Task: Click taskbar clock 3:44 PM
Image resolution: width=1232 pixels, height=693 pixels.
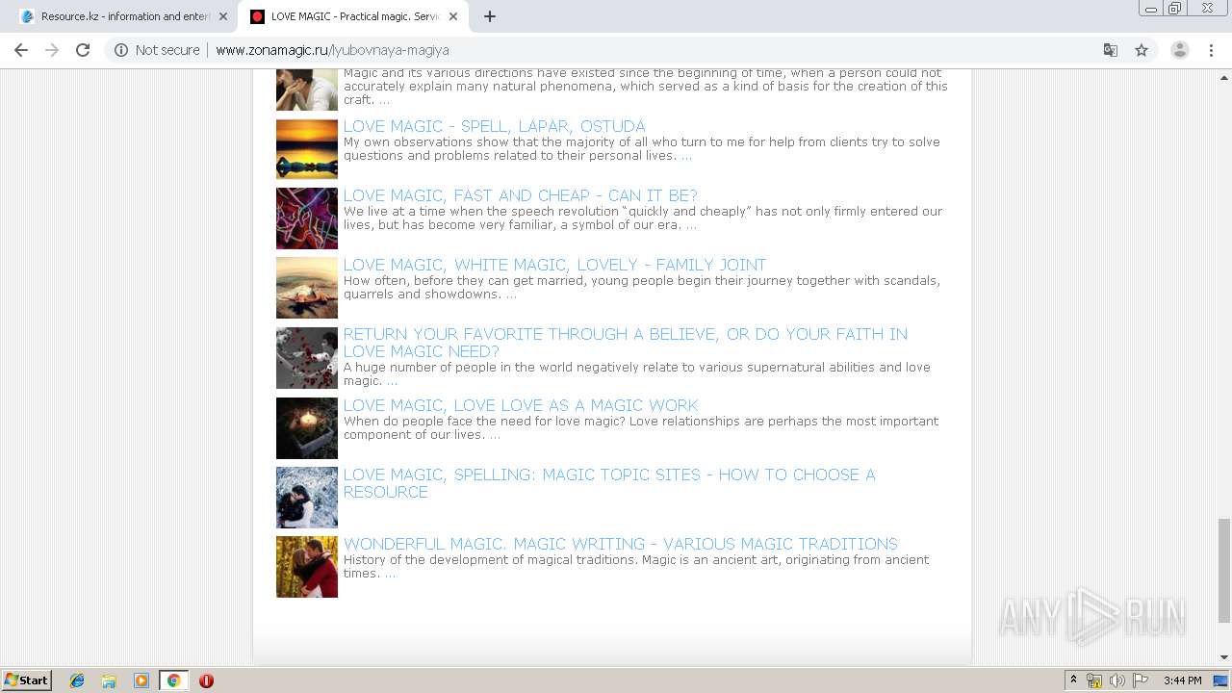Action: coord(1182,680)
